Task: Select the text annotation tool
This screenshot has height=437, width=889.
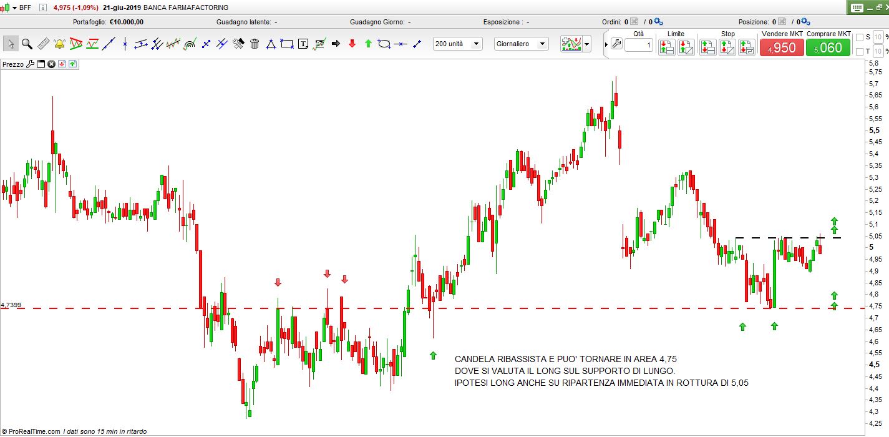Action: click(303, 44)
